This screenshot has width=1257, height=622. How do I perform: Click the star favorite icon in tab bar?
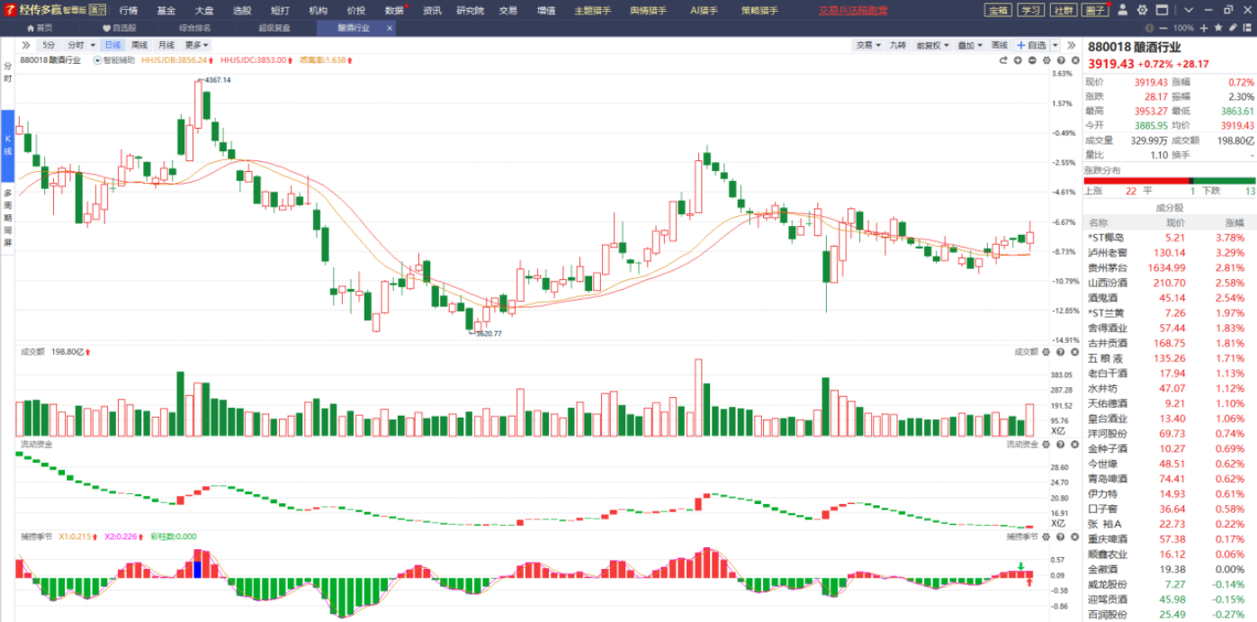(1217, 28)
